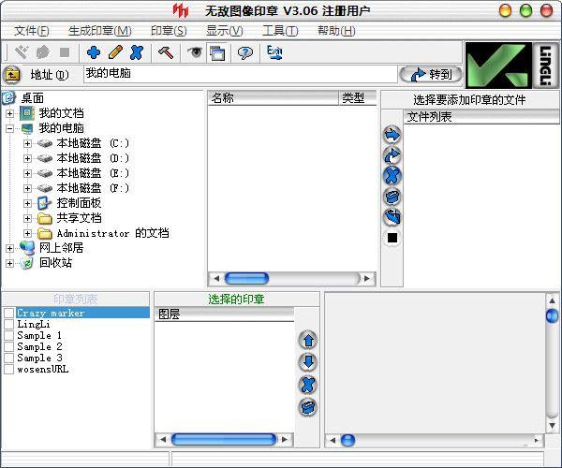Click the pencil edit stamp icon
Viewport: 562px width, 468px height.
115,53
